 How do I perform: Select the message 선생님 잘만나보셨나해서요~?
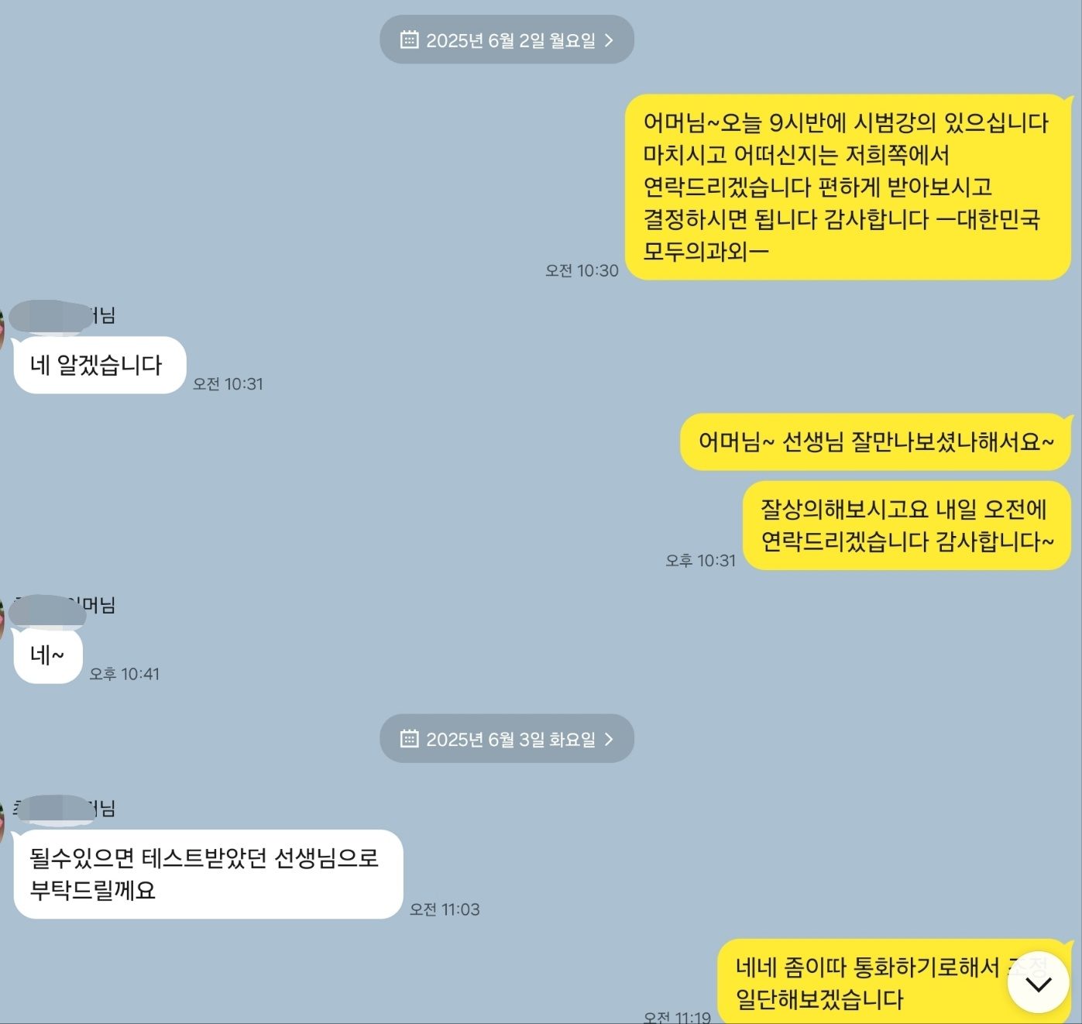coord(875,442)
